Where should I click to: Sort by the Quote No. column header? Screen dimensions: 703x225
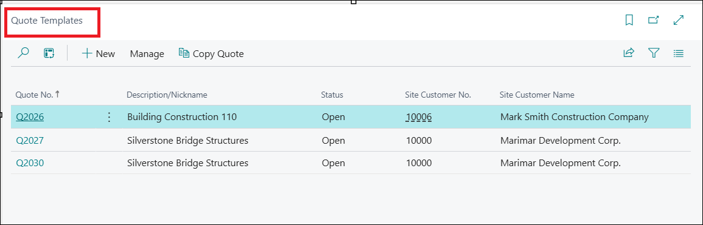(38, 95)
